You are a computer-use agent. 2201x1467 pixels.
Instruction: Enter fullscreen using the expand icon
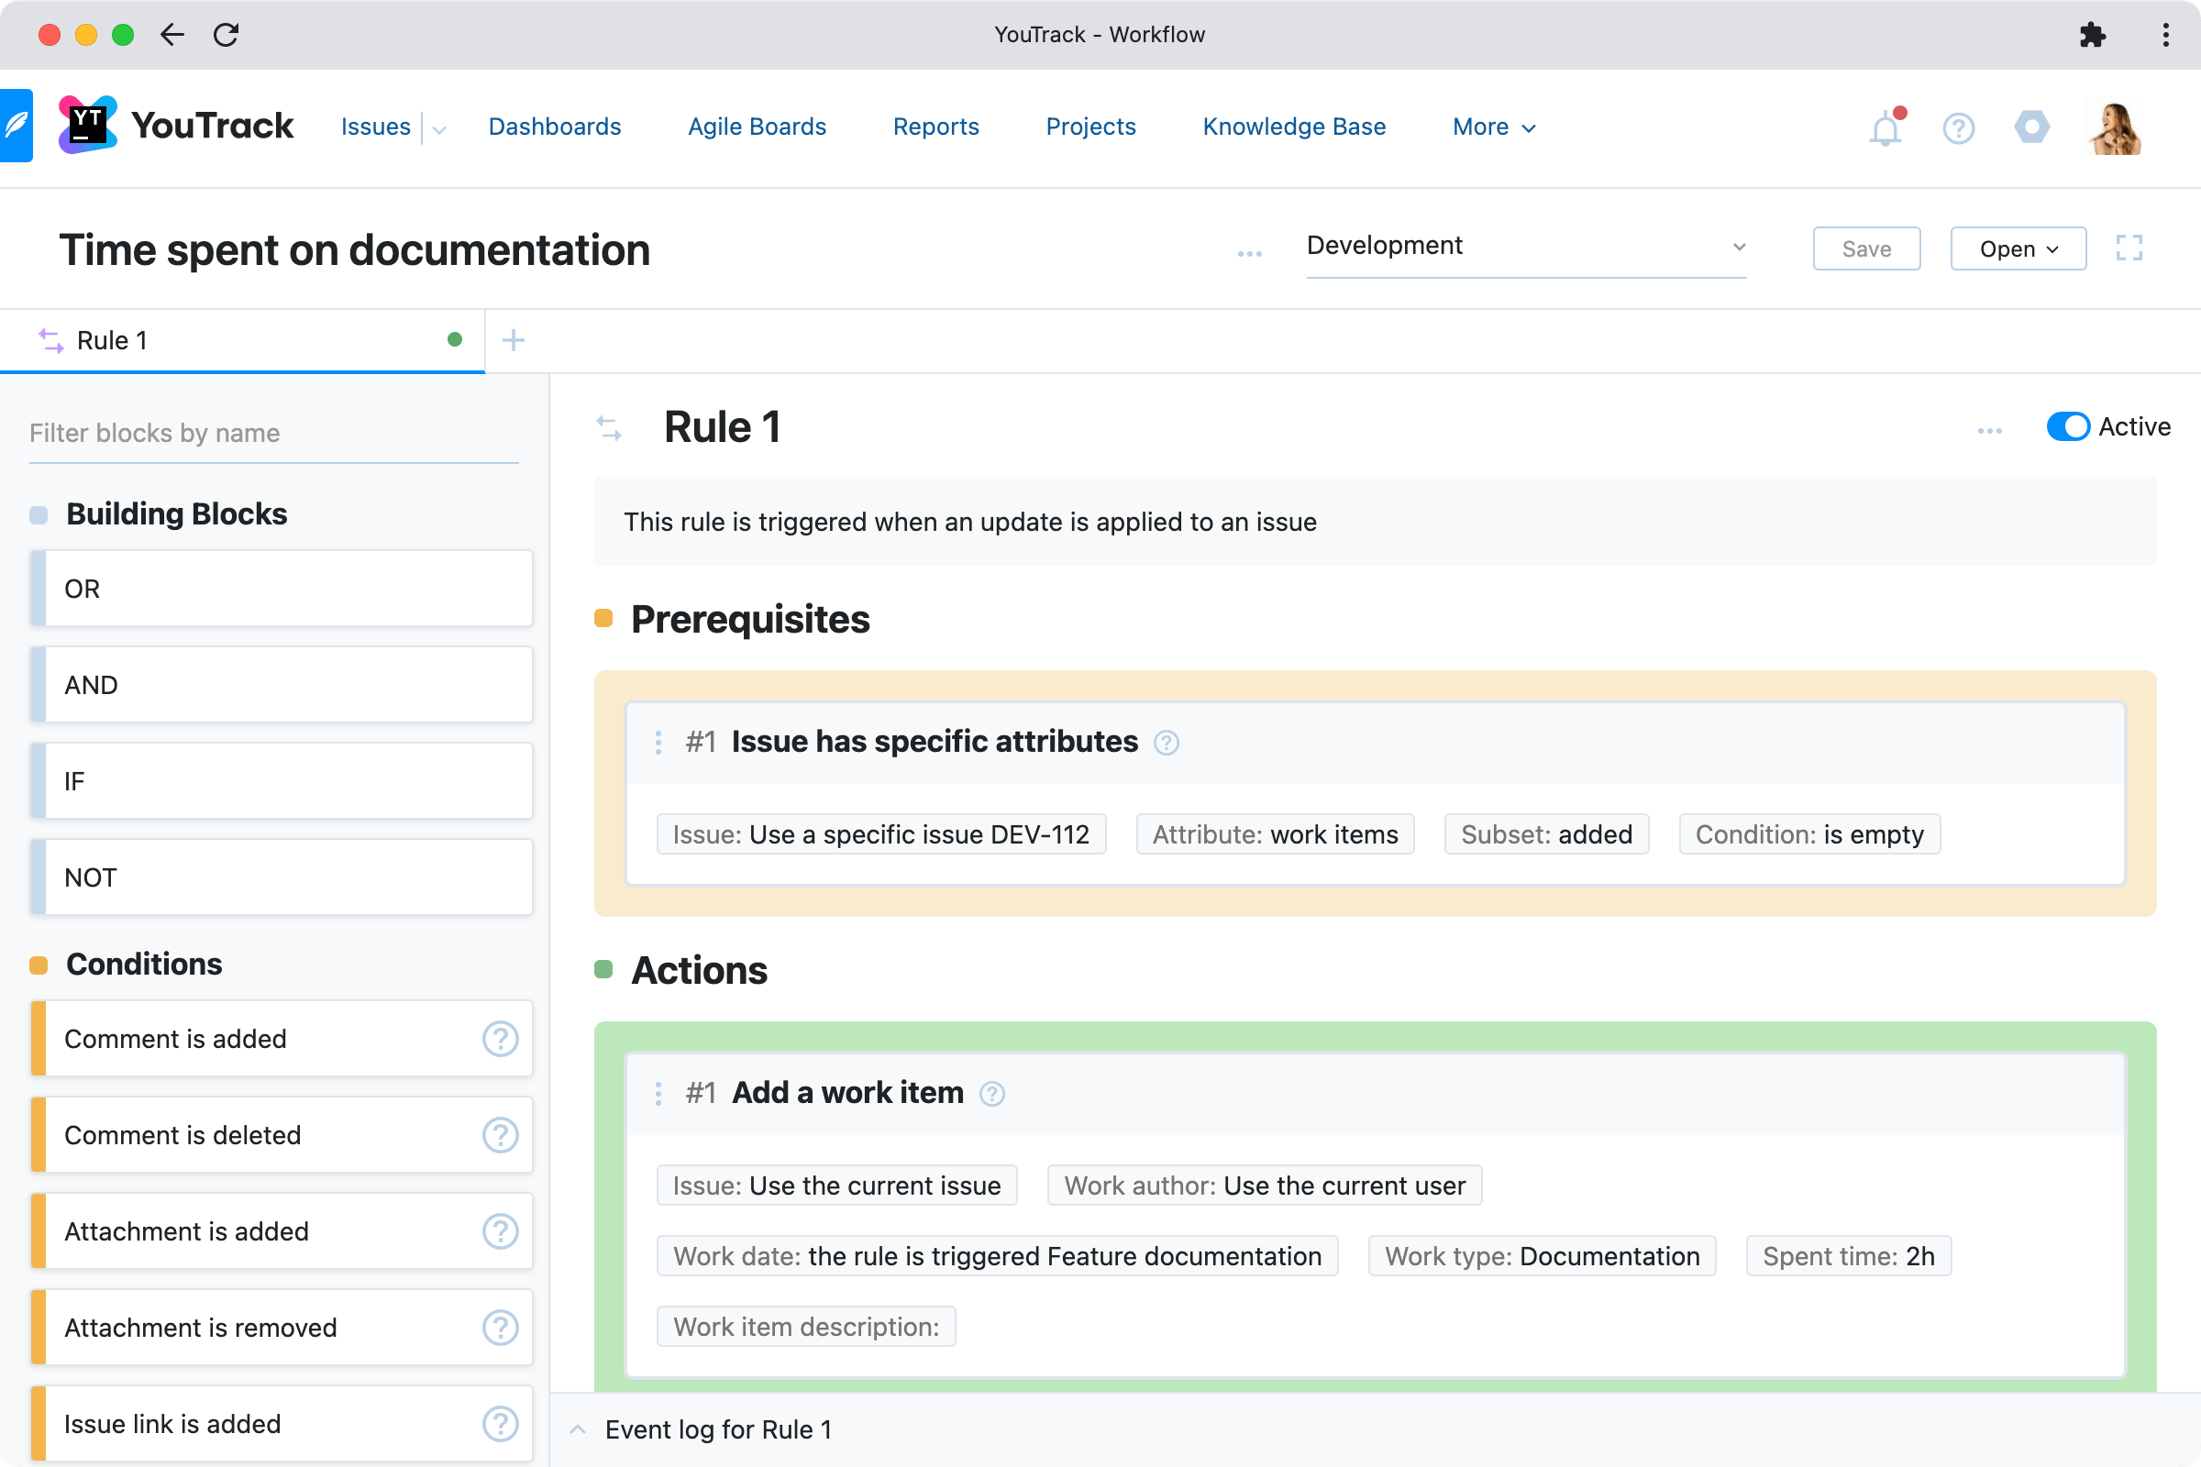[x=2130, y=248]
